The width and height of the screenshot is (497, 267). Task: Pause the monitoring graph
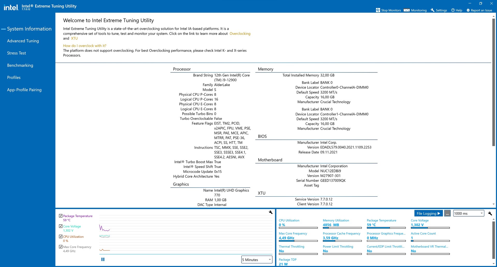103,259
